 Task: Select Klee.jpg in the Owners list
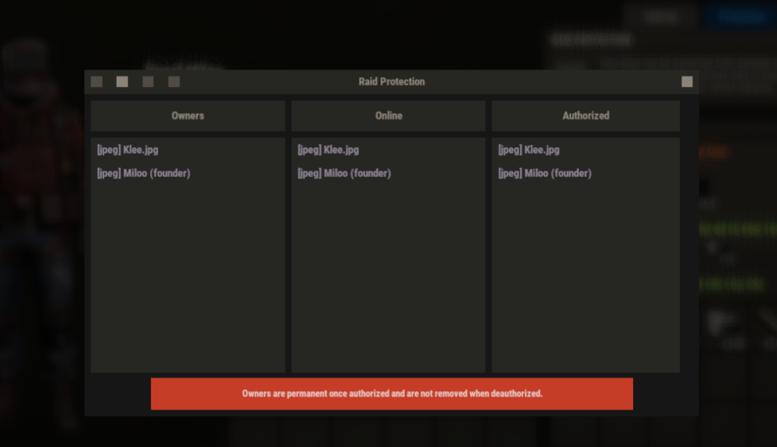(x=127, y=150)
